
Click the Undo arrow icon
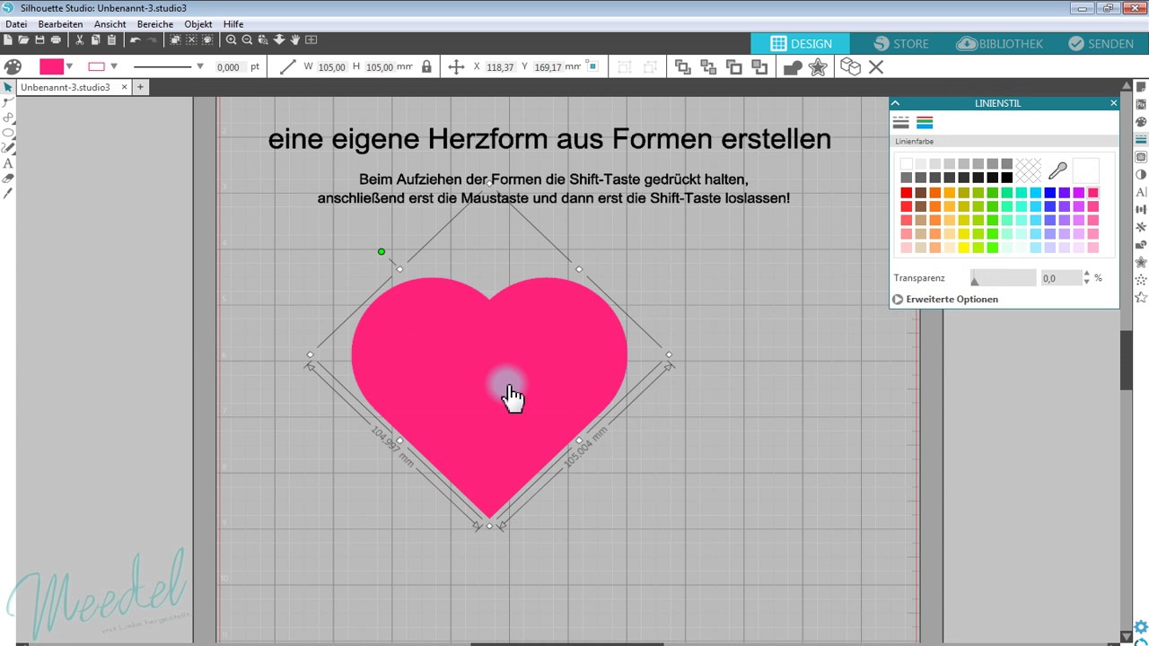(135, 40)
